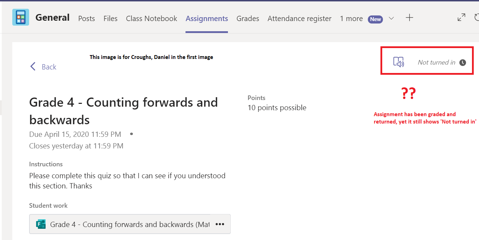Open the Files tab

(110, 19)
